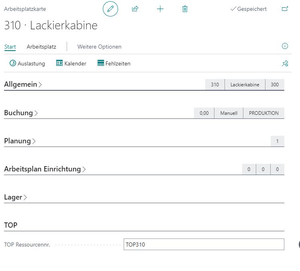The height and width of the screenshot is (271, 300).
Task: Click Weitere Optionen
Action: click(99, 47)
